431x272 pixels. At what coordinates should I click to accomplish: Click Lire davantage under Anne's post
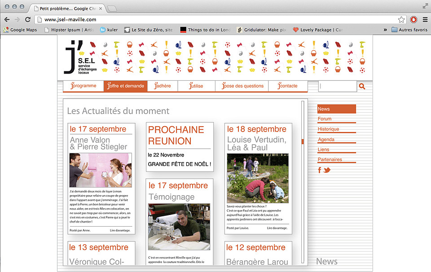click(x=120, y=230)
